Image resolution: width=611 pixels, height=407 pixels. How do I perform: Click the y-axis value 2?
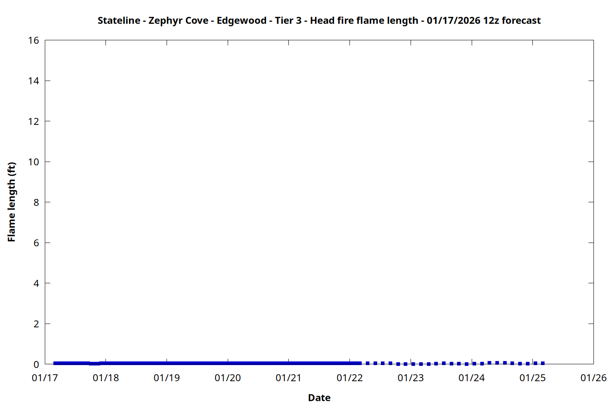click(x=36, y=324)
